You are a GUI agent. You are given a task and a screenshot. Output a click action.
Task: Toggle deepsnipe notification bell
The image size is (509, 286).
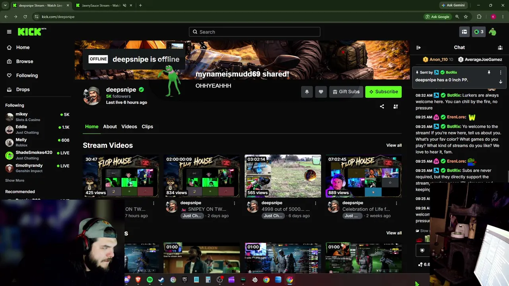coord(307,92)
